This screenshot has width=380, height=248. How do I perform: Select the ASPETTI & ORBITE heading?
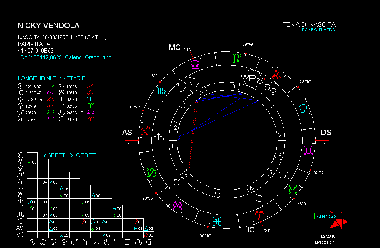(x=70, y=155)
